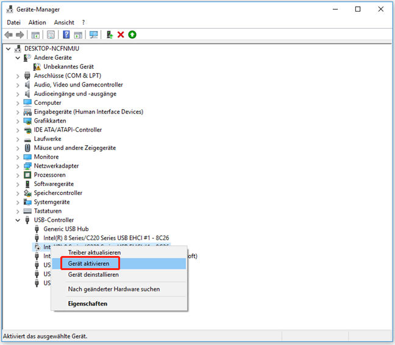Click the update driver toolbar icon
This screenshot has height=345, width=395.
tap(110, 35)
